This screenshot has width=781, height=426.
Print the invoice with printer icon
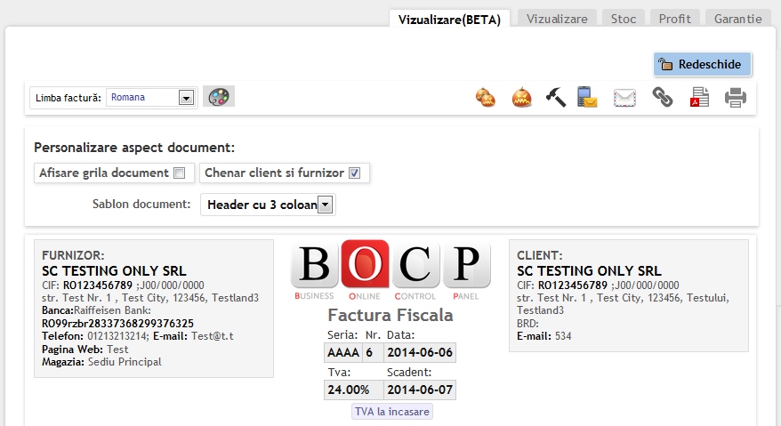click(x=736, y=97)
